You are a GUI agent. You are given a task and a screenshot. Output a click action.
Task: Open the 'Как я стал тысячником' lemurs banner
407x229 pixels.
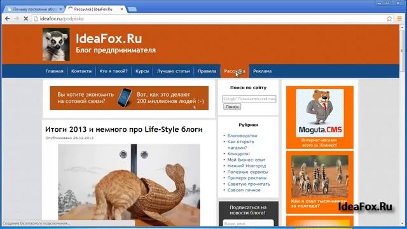[320, 183]
